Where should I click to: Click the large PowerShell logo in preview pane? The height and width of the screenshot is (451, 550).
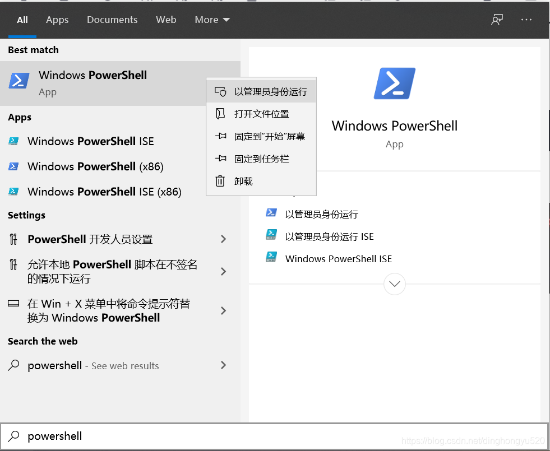click(395, 83)
